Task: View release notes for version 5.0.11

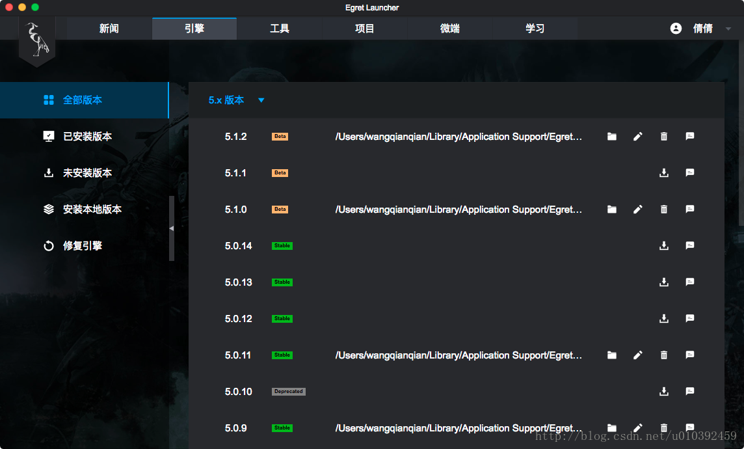Action: point(690,355)
